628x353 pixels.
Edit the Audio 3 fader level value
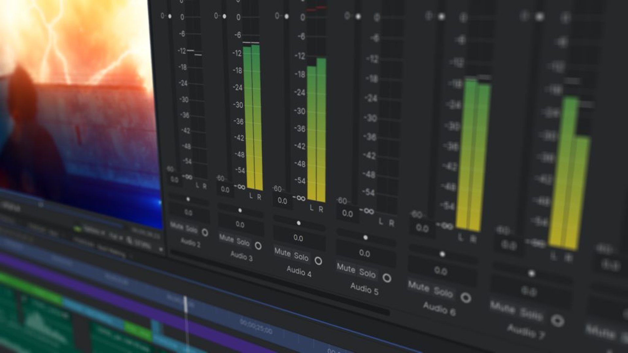pos(225,190)
